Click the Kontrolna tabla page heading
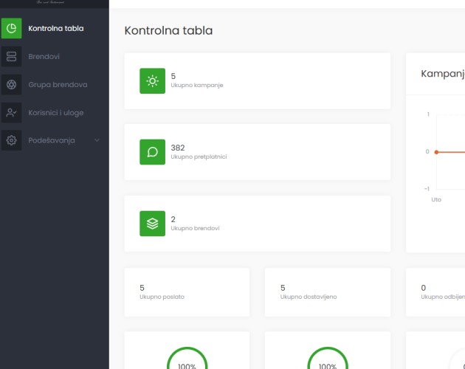 click(x=168, y=30)
